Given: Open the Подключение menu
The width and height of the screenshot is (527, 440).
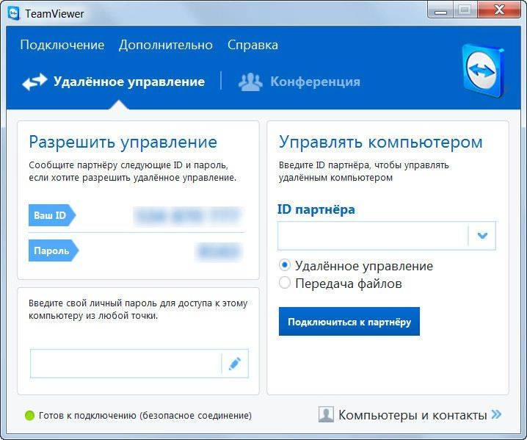Looking at the screenshot, I should pos(62,45).
